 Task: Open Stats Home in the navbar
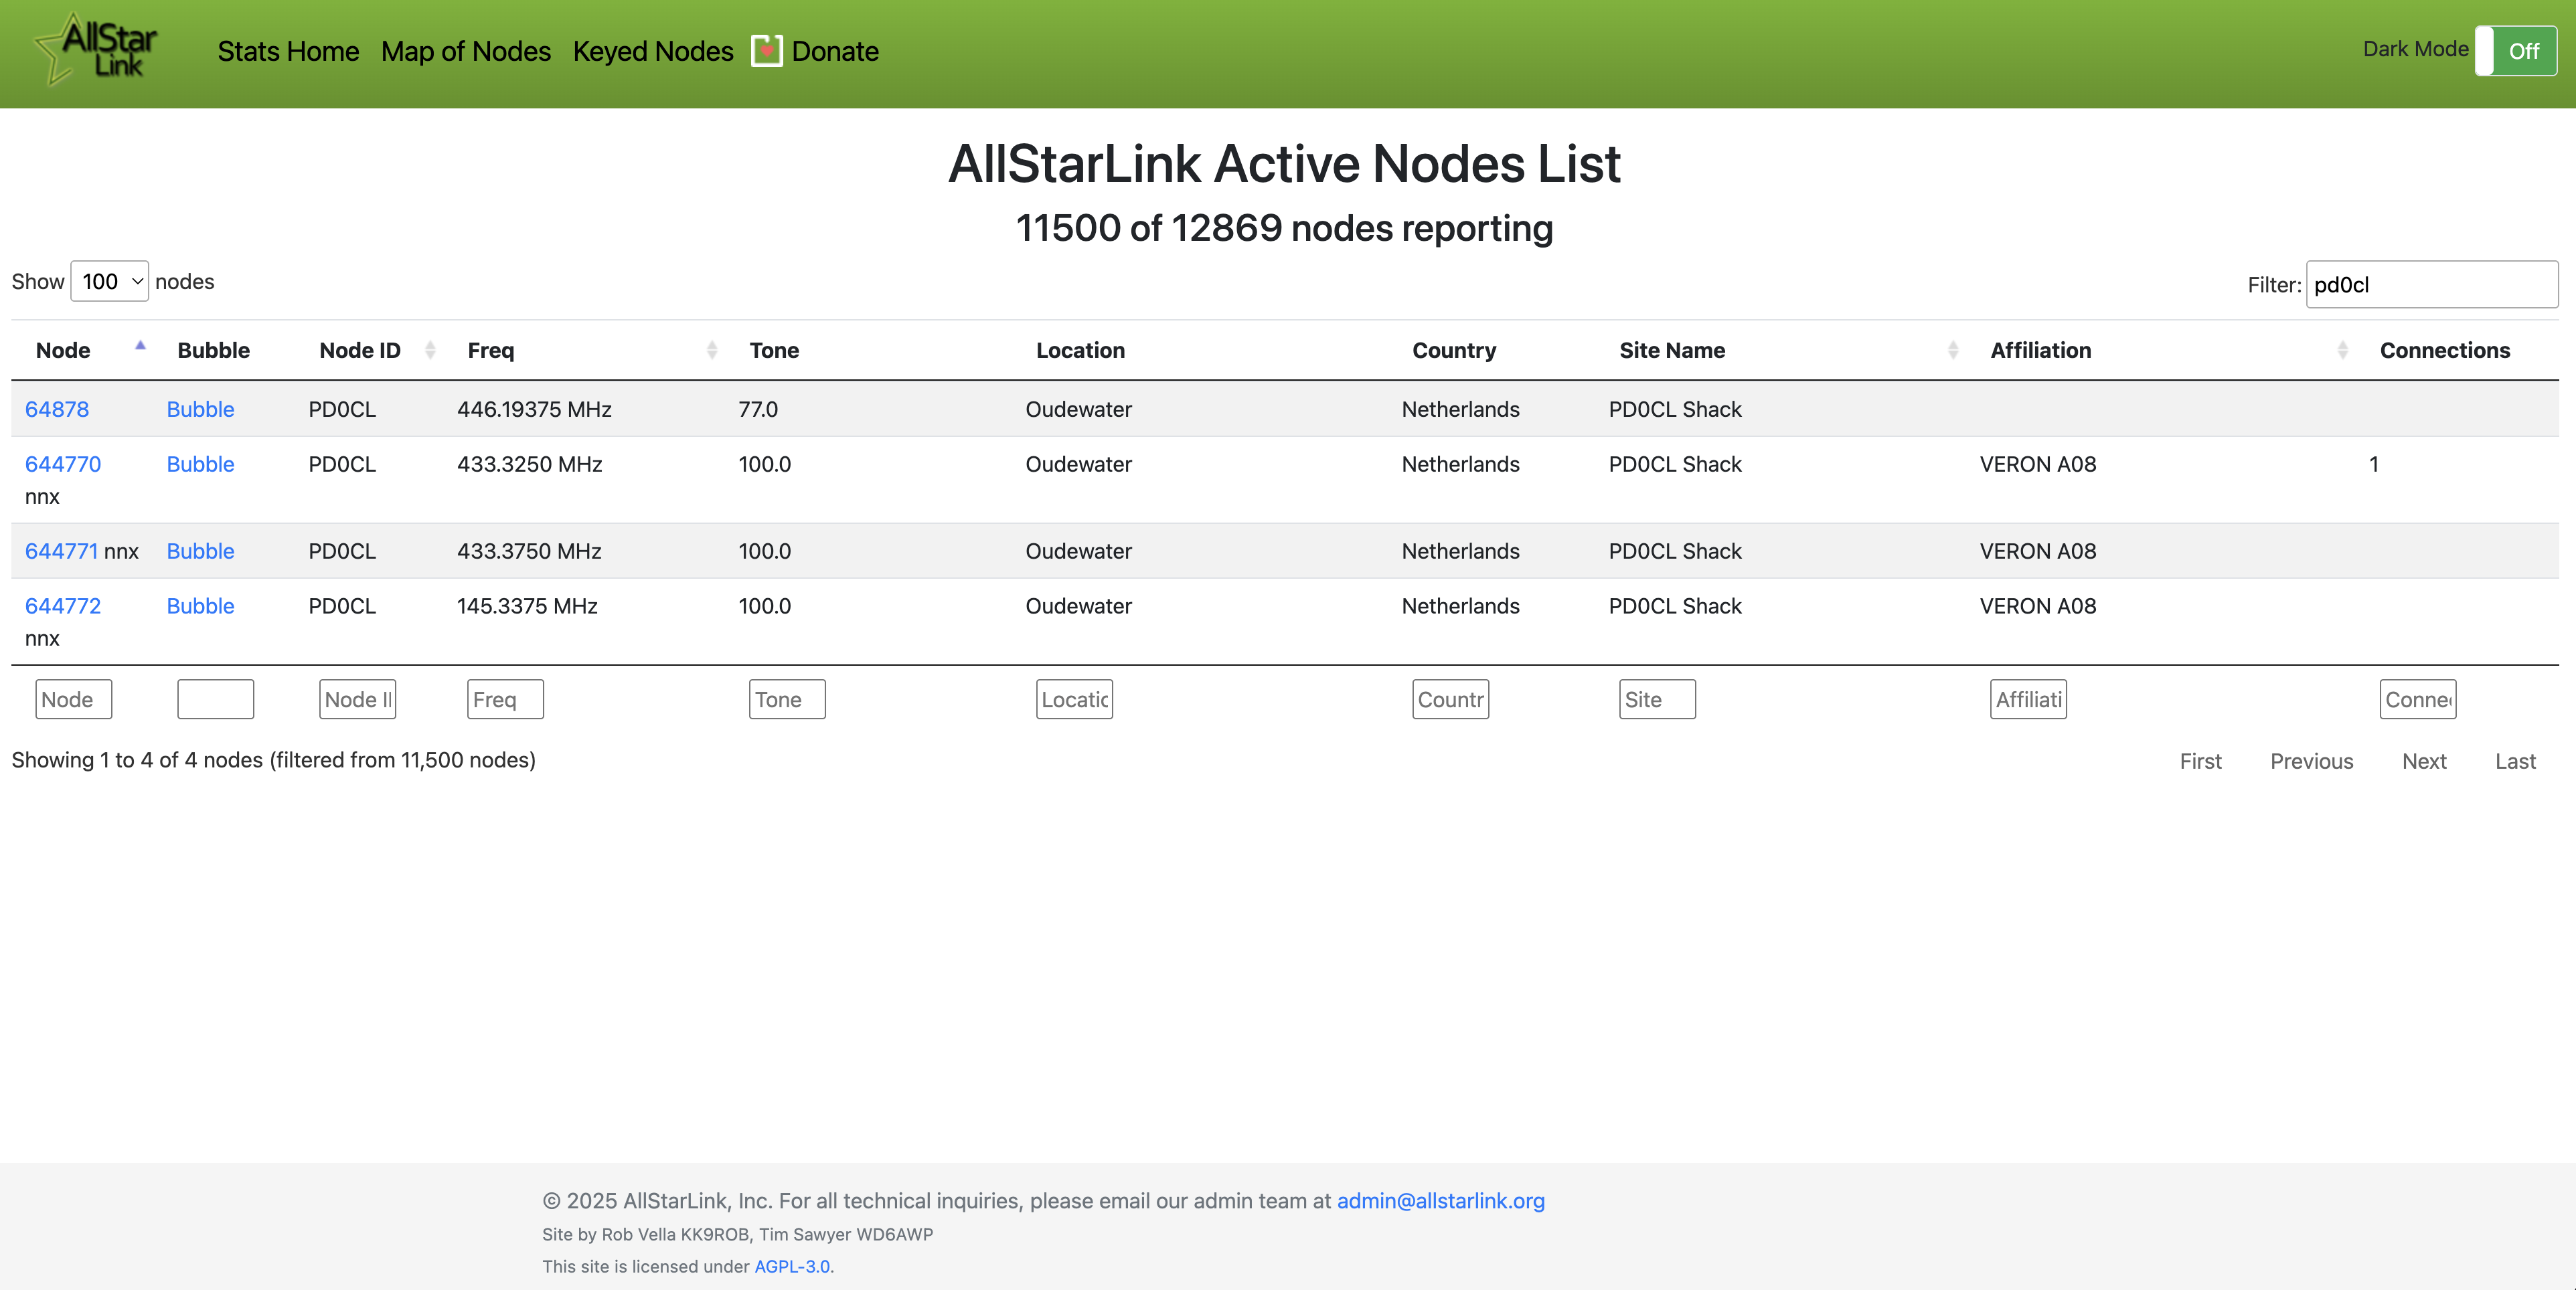tap(288, 52)
